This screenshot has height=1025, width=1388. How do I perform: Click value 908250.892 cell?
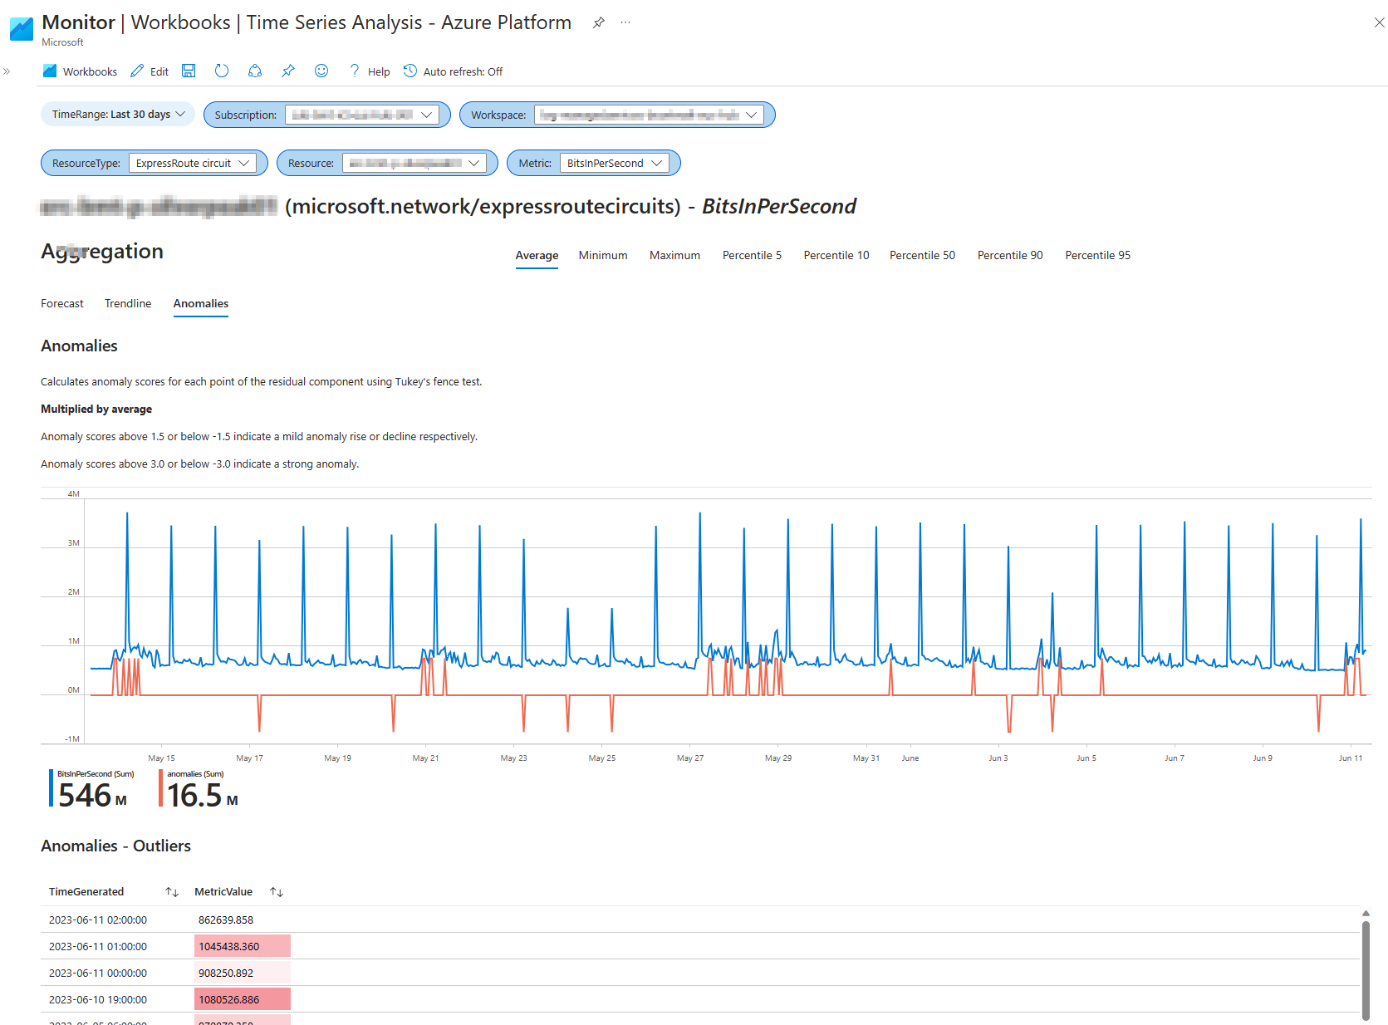[243, 973]
